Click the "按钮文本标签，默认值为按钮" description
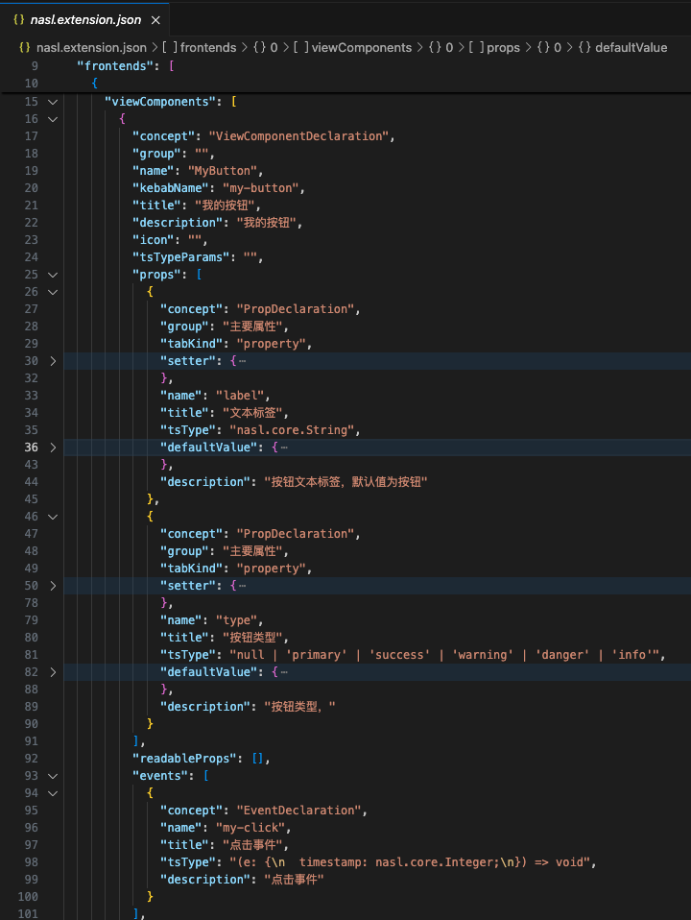The image size is (691, 920). [345, 482]
